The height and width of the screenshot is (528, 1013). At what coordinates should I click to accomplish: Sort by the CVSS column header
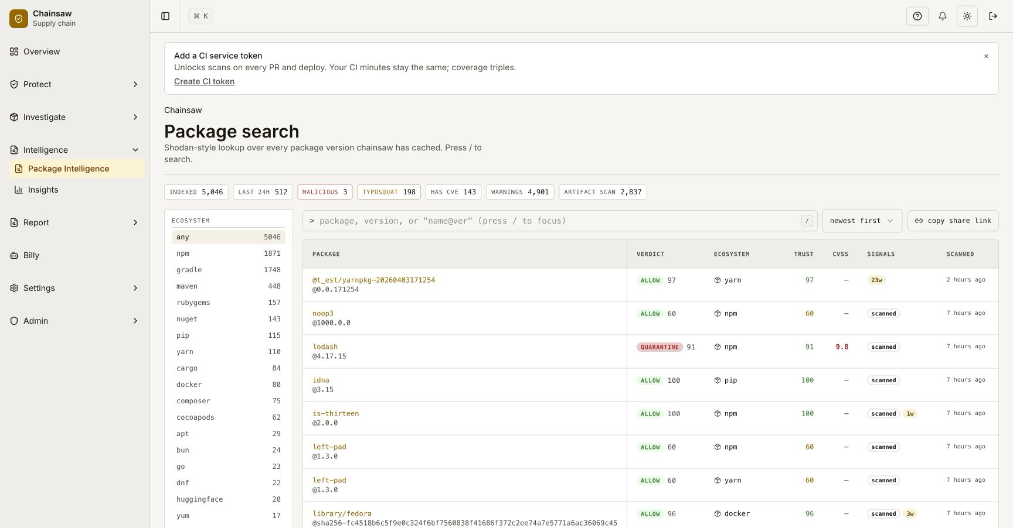coord(840,254)
